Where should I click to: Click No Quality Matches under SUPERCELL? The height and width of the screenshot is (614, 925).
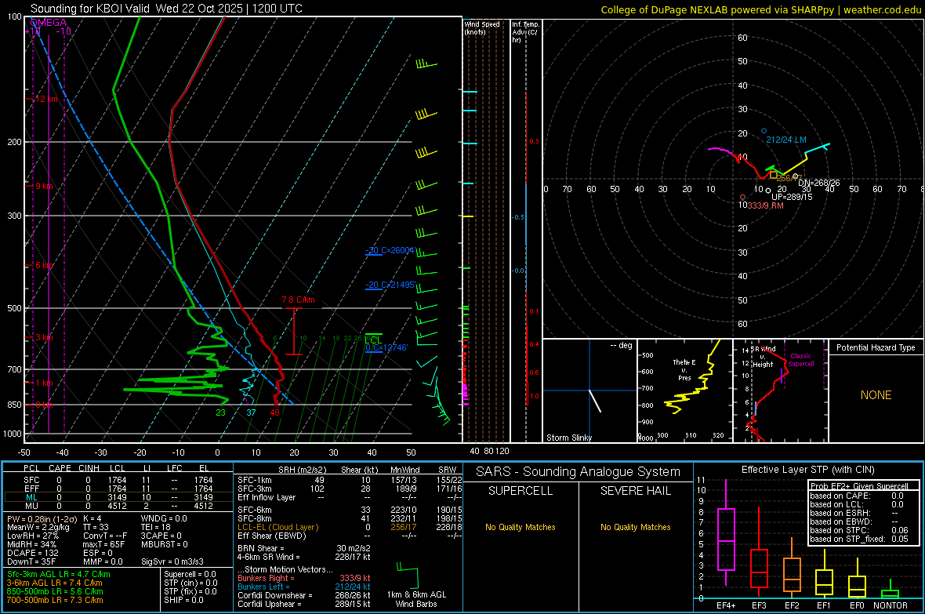point(521,527)
